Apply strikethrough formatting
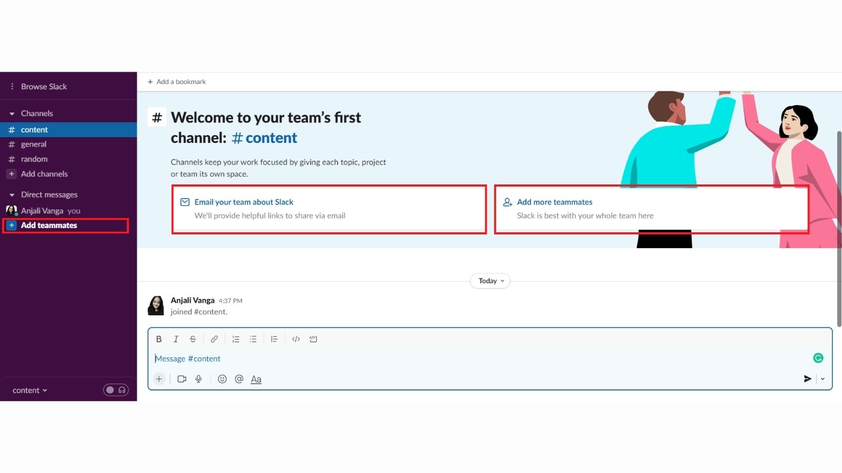 point(193,339)
